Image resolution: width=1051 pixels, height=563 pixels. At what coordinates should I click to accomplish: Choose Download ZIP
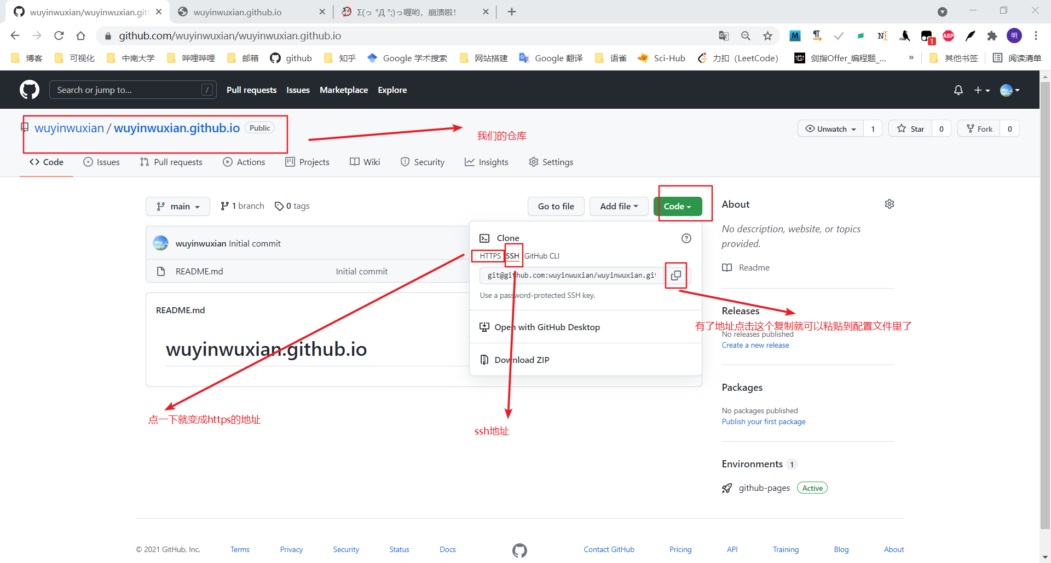tap(515, 360)
